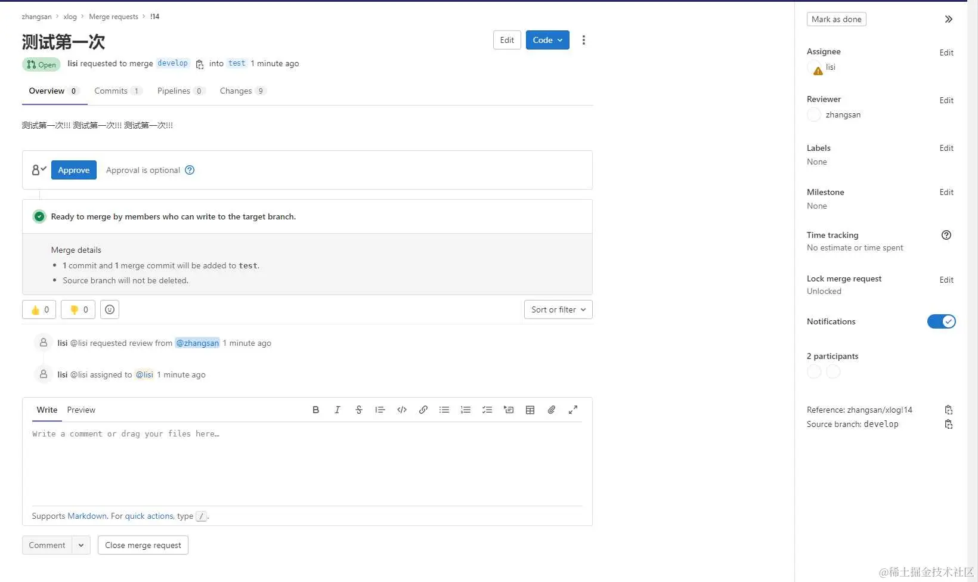Viewport: 978px width, 582px height.
Task: Insert a task checklist
Action: 487,410
